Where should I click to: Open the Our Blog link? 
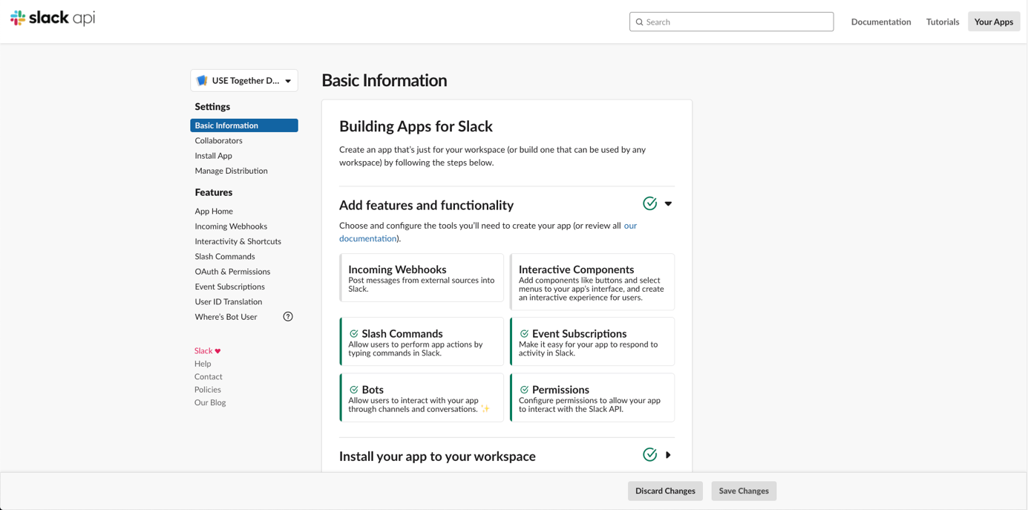(210, 403)
